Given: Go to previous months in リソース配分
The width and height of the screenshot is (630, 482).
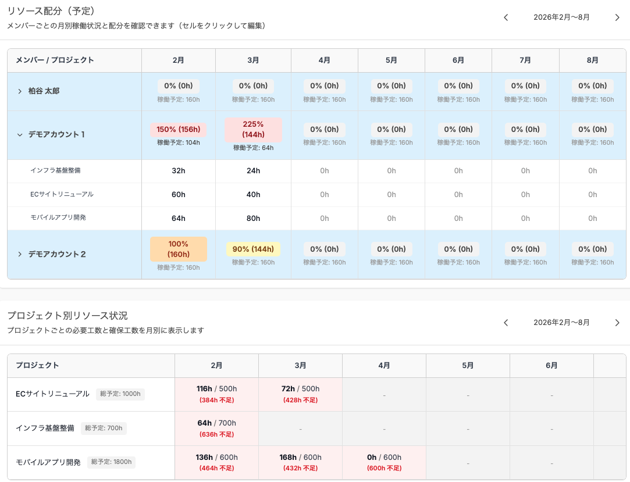Looking at the screenshot, I should tap(506, 17).
